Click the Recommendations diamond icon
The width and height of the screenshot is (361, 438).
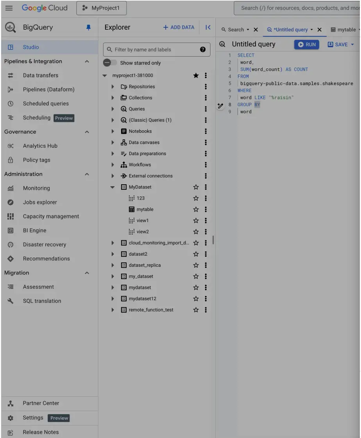coord(10,259)
